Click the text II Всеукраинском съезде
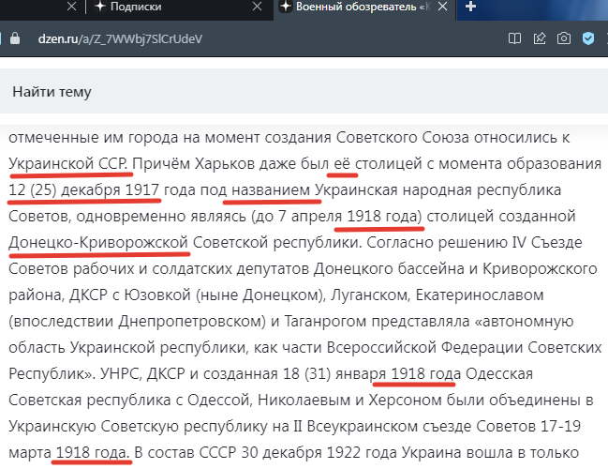Viewport: 608px width, 469px height. coord(382,426)
